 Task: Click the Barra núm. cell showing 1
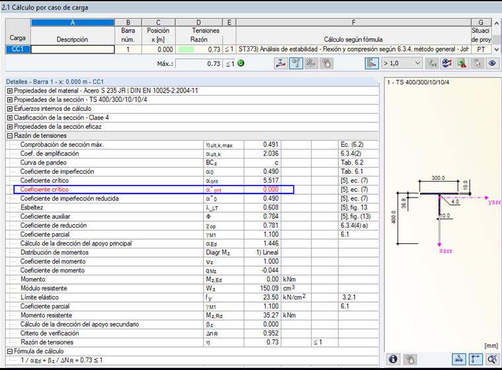(128, 50)
